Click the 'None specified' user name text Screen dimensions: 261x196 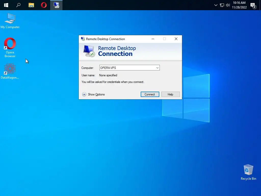[x=108, y=75]
